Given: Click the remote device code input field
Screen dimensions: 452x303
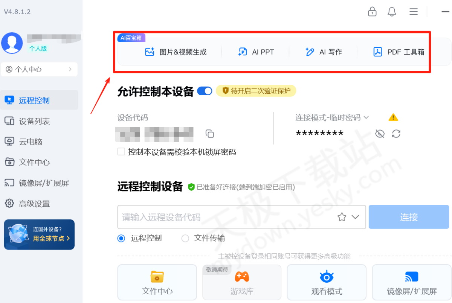Looking at the screenshot, I should click(x=226, y=217).
